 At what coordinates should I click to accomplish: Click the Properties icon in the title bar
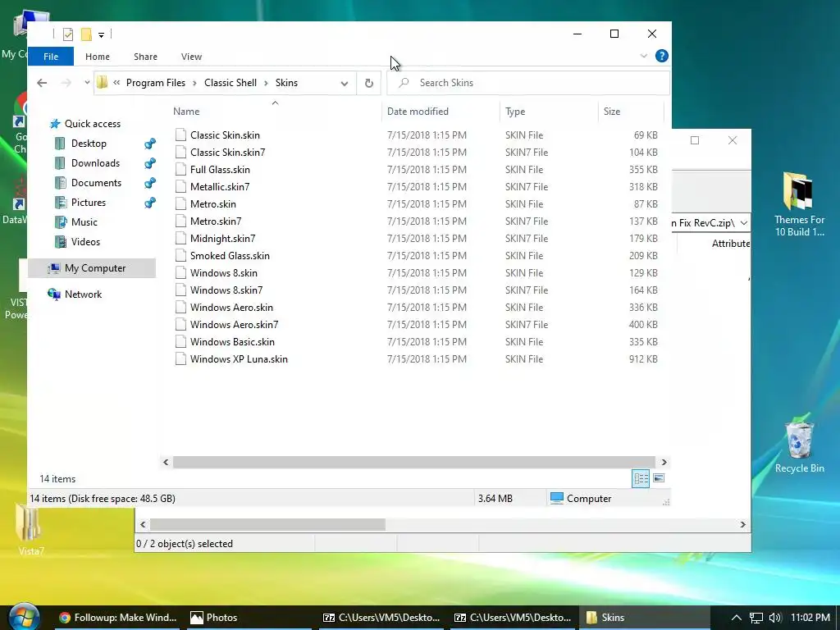click(68, 34)
